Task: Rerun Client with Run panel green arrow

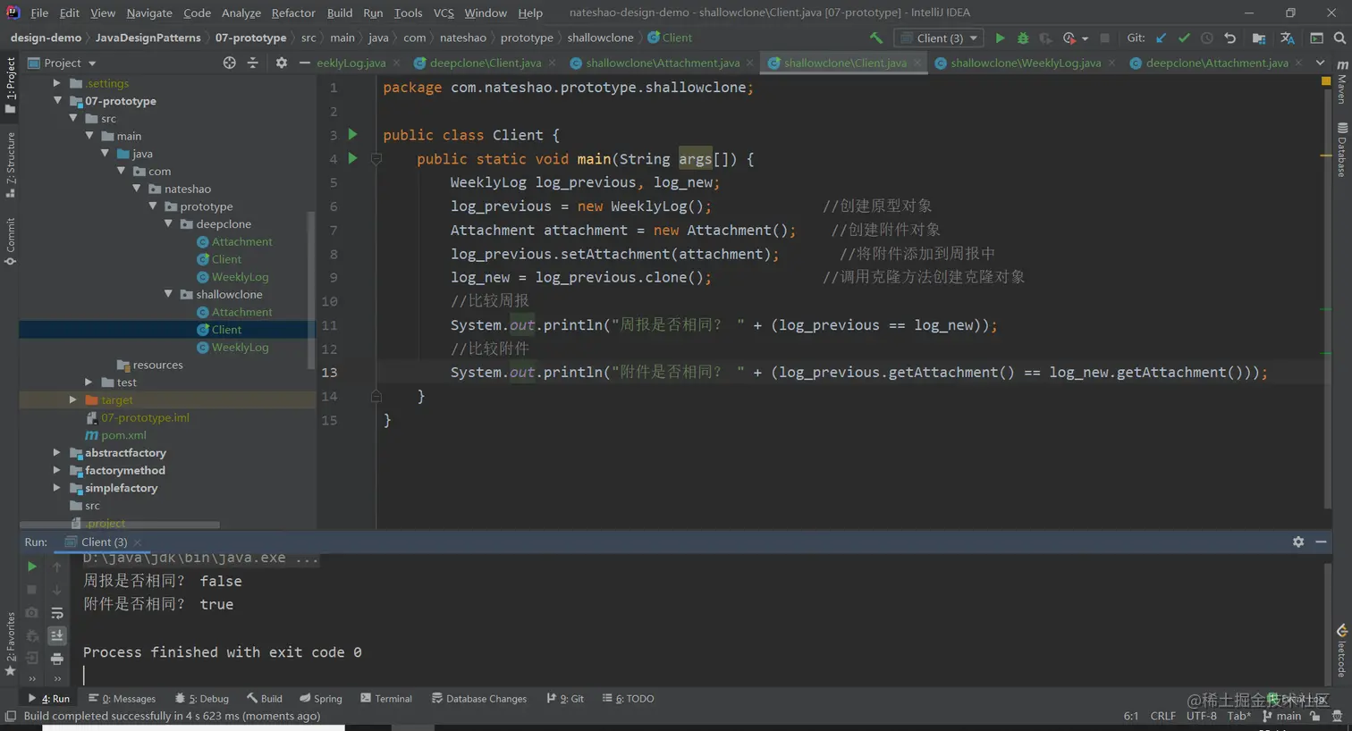Action: pos(32,567)
